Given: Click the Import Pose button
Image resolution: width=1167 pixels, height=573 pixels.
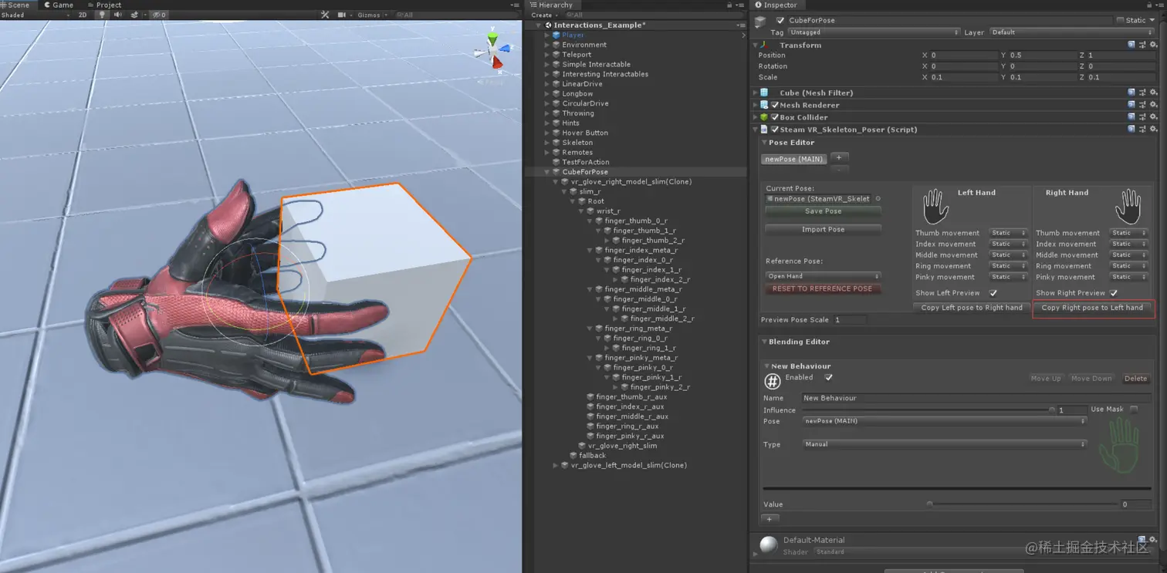Looking at the screenshot, I should pyautogui.click(x=823, y=229).
